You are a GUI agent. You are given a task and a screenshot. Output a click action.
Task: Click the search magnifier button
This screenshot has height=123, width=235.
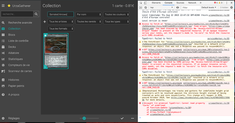(36, 14)
